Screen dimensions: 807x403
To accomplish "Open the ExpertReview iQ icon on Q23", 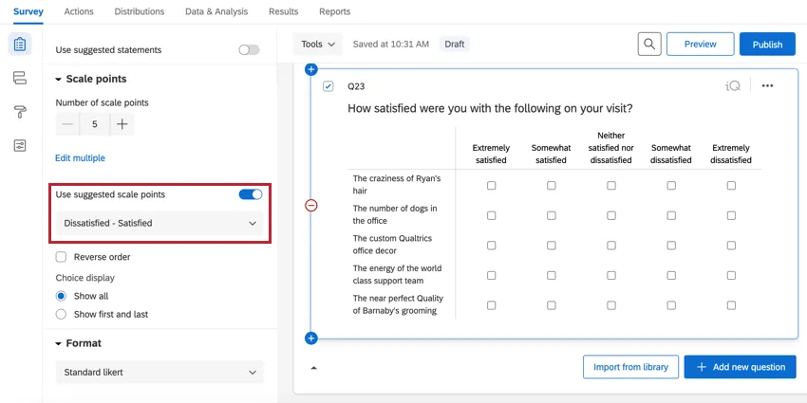I will 732,86.
